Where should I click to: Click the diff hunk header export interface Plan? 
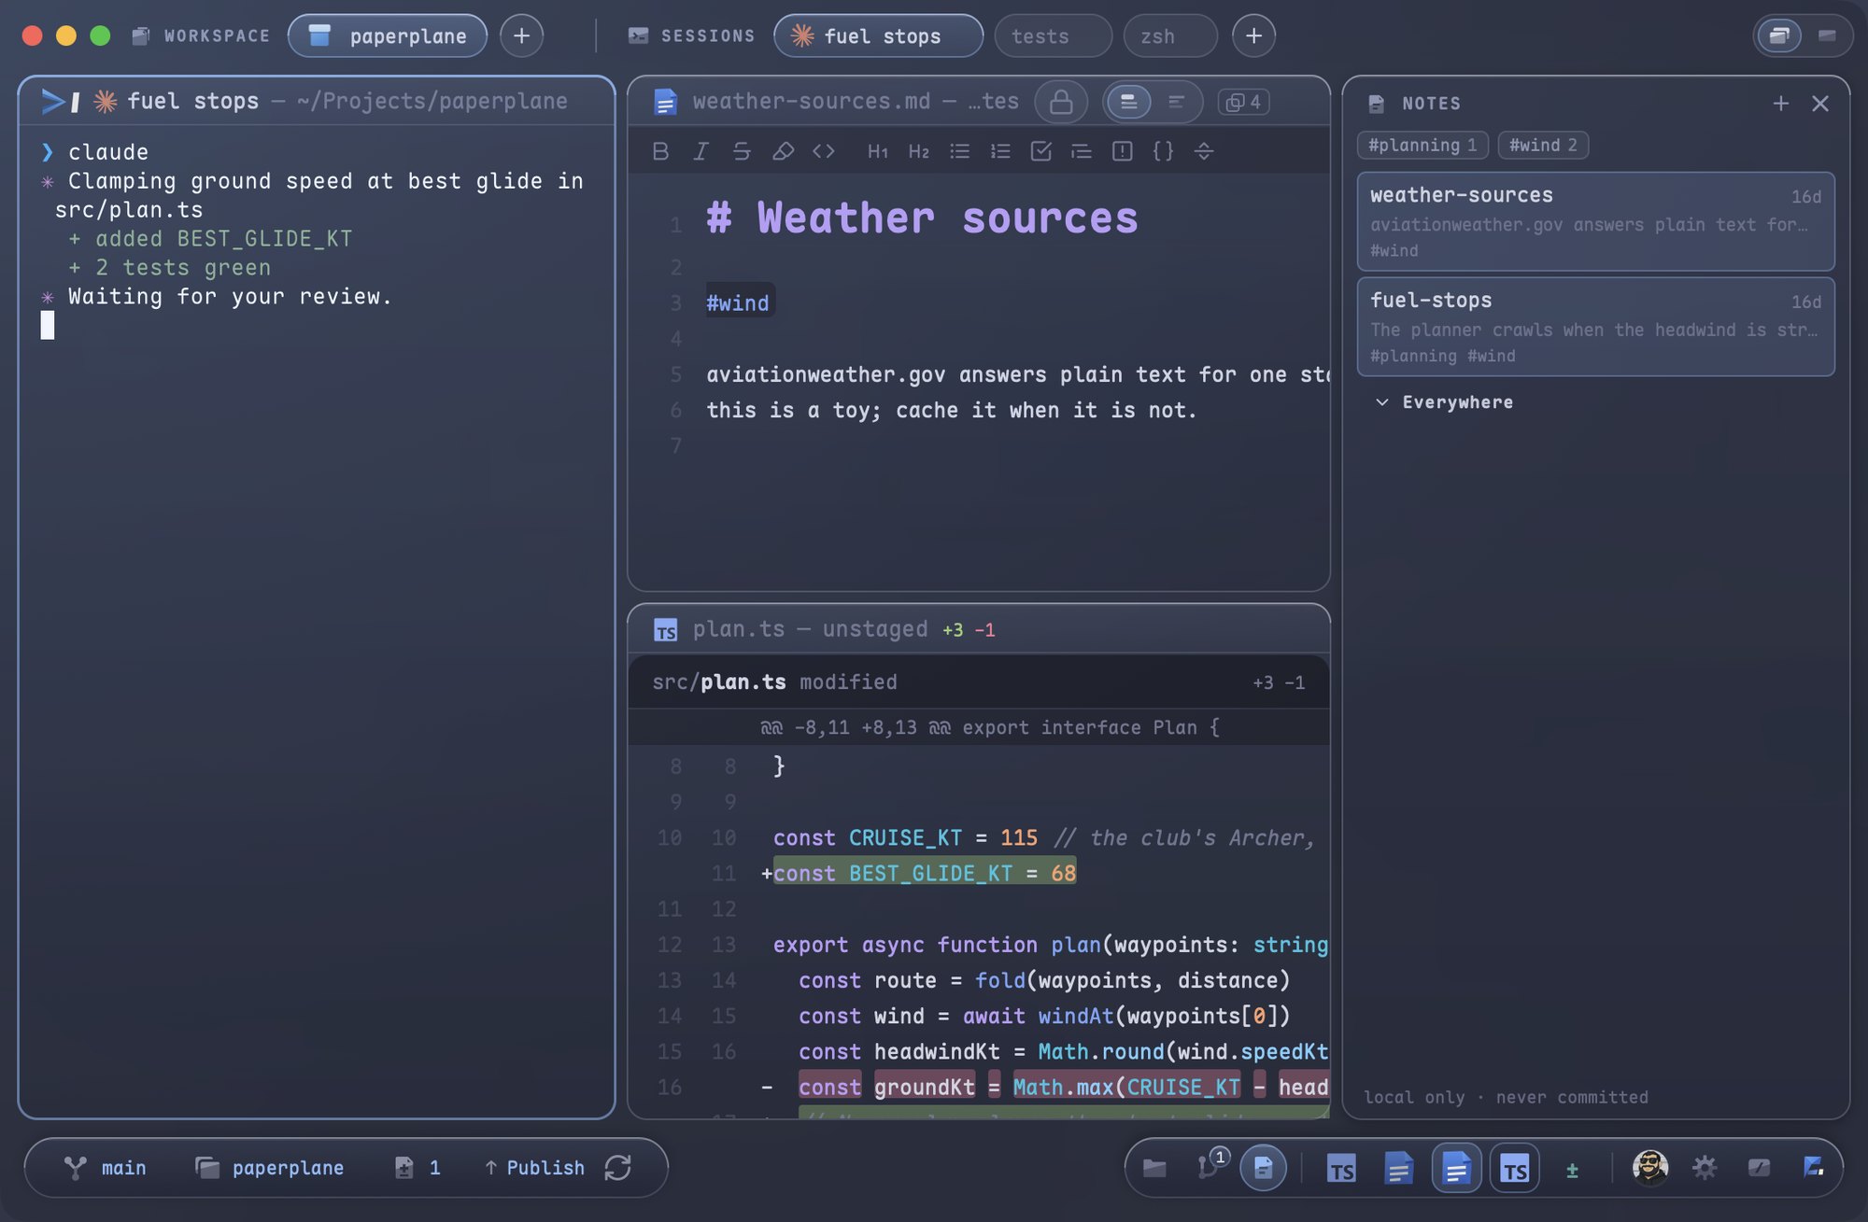(x=979, y=727)
